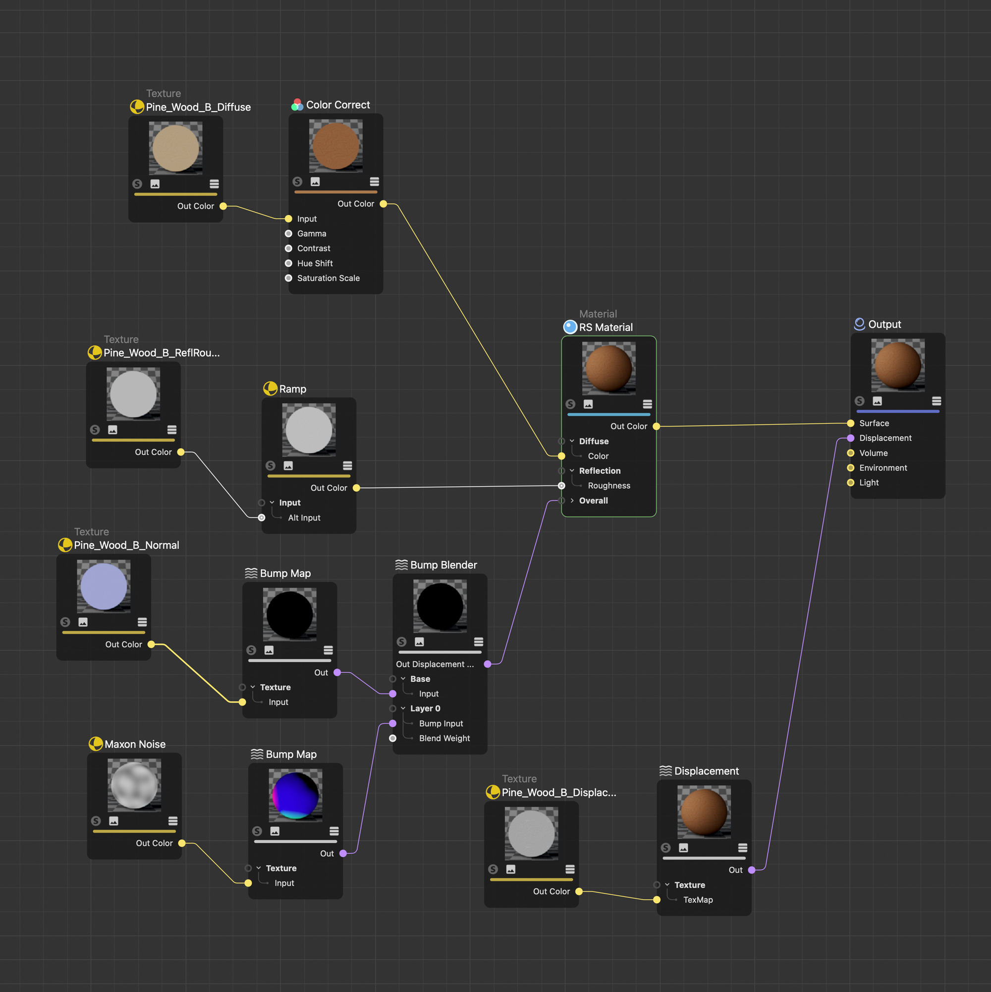Open the hamburger menu on Ramp node
This screenshot has width=991, height=992.
[347, 466]
